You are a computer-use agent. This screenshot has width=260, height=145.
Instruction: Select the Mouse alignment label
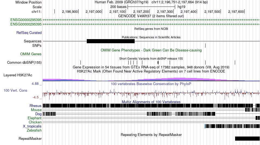[36, 110]
